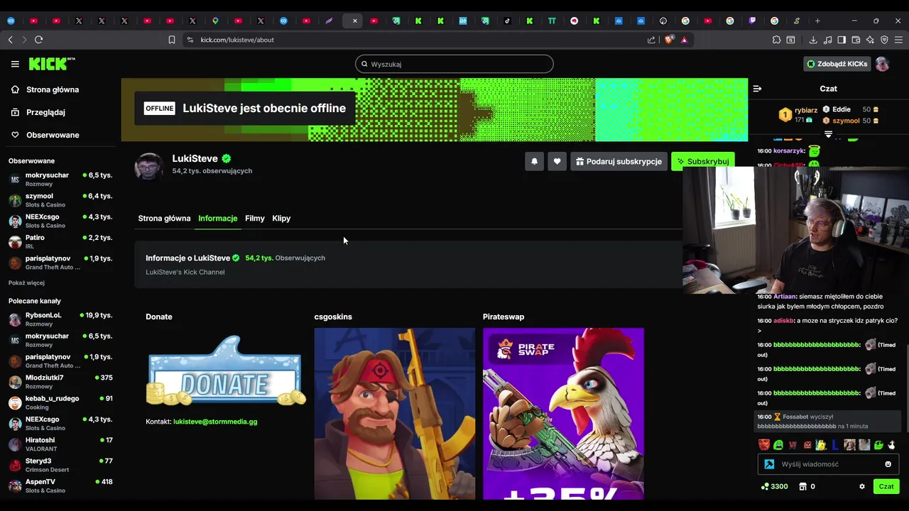Screen dimensions: 909x511
Task: Click the lukisteve@stormmedia.gg email link
Action: [215, 422]
